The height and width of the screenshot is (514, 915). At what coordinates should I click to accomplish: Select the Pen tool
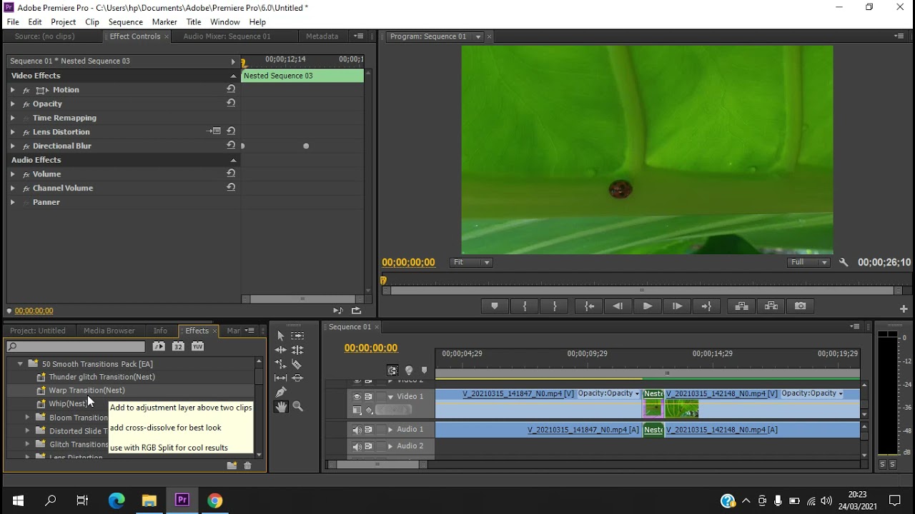coord(280,392)
